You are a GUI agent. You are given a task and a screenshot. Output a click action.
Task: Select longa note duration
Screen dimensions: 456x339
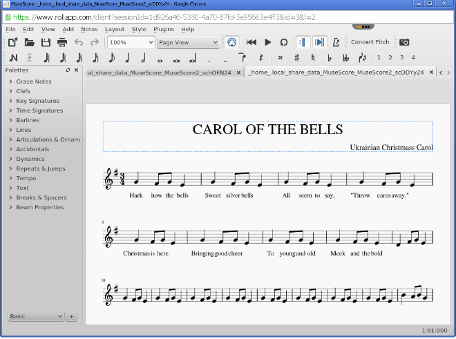point(193,58)
